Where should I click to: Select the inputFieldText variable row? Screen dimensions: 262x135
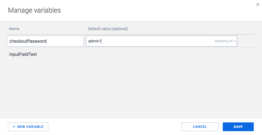coord(131,54)
